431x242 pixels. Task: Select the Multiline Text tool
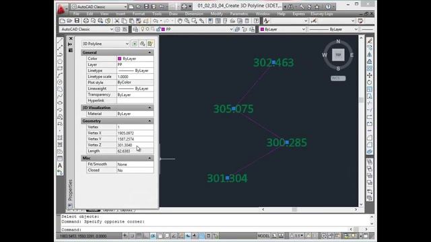tap(60, 166)
